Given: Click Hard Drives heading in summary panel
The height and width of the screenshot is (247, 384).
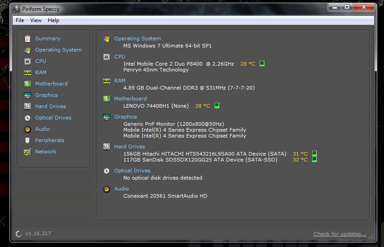Looking at the screenshot, I should (x=130, y=147).
